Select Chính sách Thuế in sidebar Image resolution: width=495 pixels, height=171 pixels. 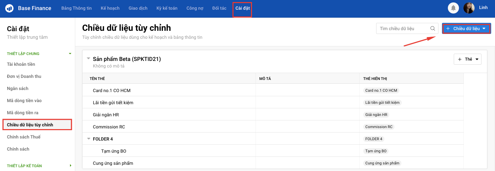click(x=24, y=137)
